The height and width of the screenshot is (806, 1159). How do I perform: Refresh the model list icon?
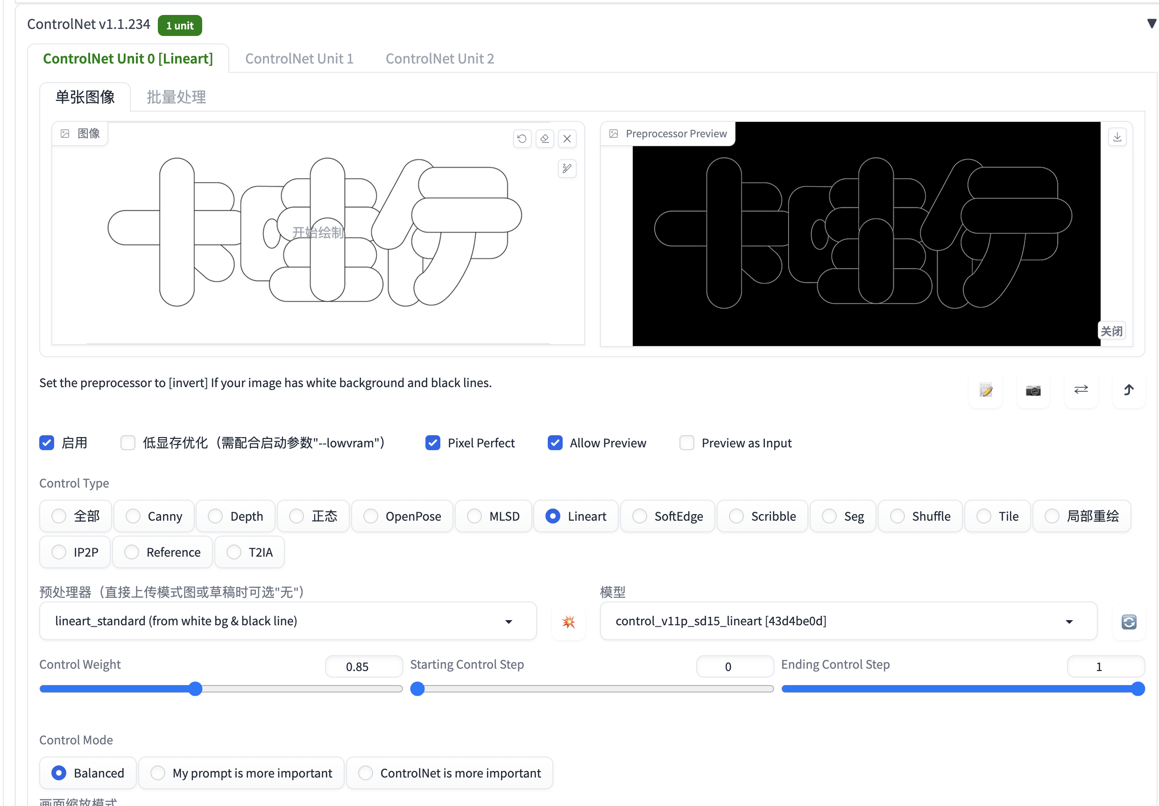1129,621
